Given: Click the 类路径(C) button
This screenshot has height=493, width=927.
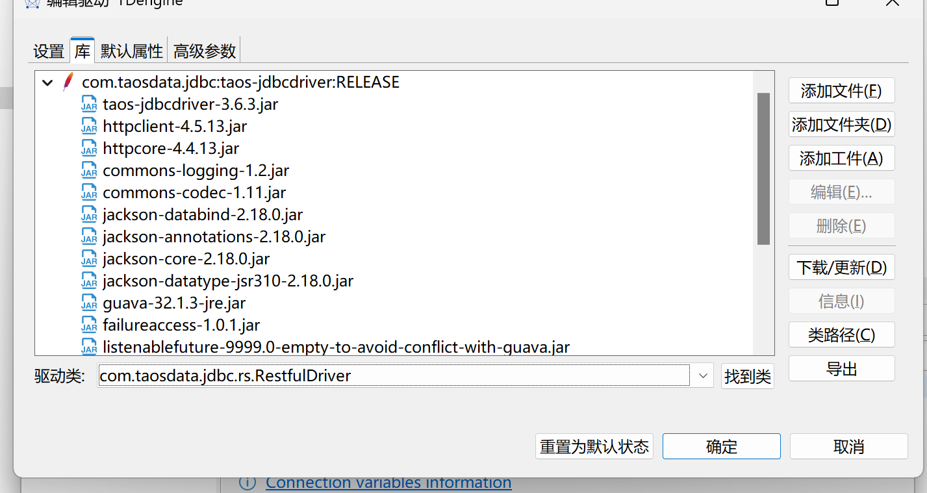Looking at the screenshot, I should click(841, 335).
